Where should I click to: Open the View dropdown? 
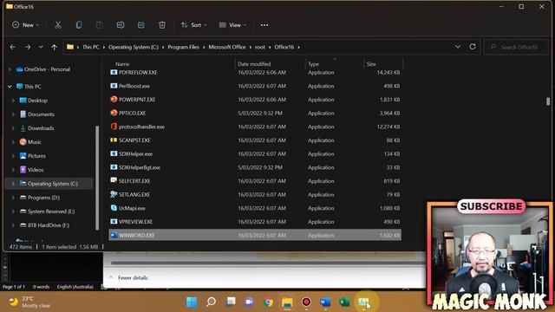pyautogui.click(x=232, y=25)
